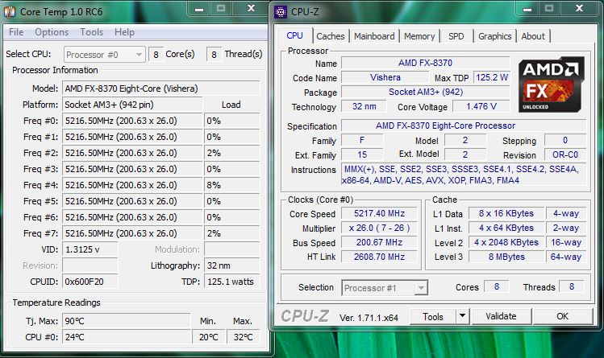The image size is (604, 358).
Task: Click the Level 2 cache value 4 x 2048 KBytes
Action: tap(506, 243)
